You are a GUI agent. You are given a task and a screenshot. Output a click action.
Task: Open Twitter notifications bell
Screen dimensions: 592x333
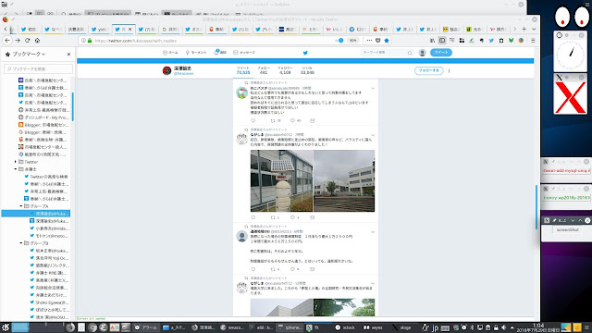tap(220, 53)
